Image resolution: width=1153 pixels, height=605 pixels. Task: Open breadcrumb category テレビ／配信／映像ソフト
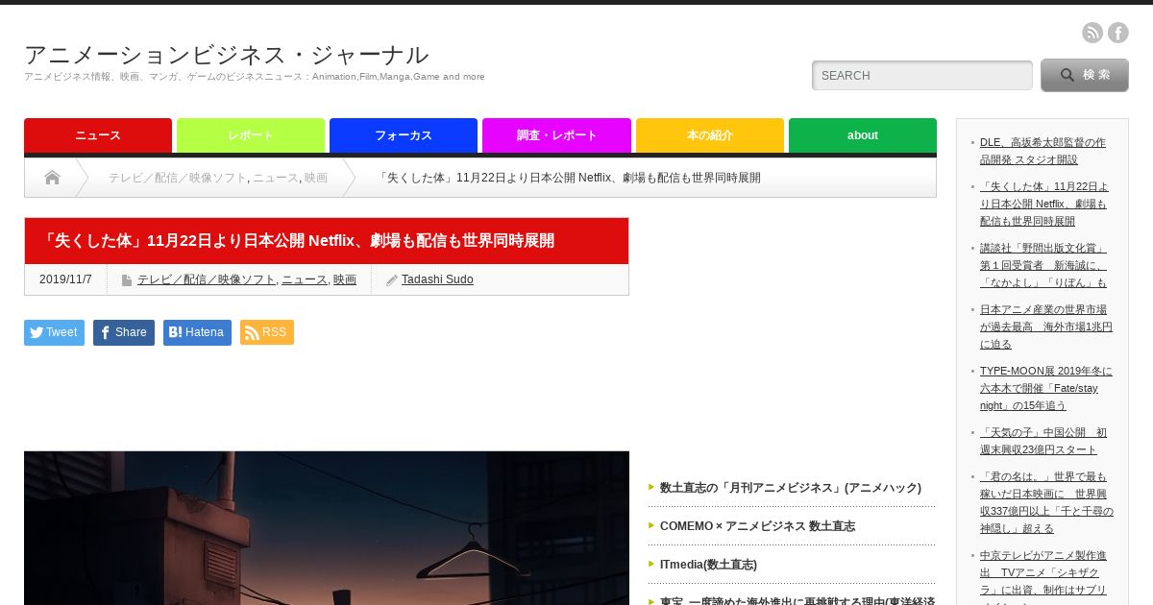pyautogui.click(x=177, y=178)
